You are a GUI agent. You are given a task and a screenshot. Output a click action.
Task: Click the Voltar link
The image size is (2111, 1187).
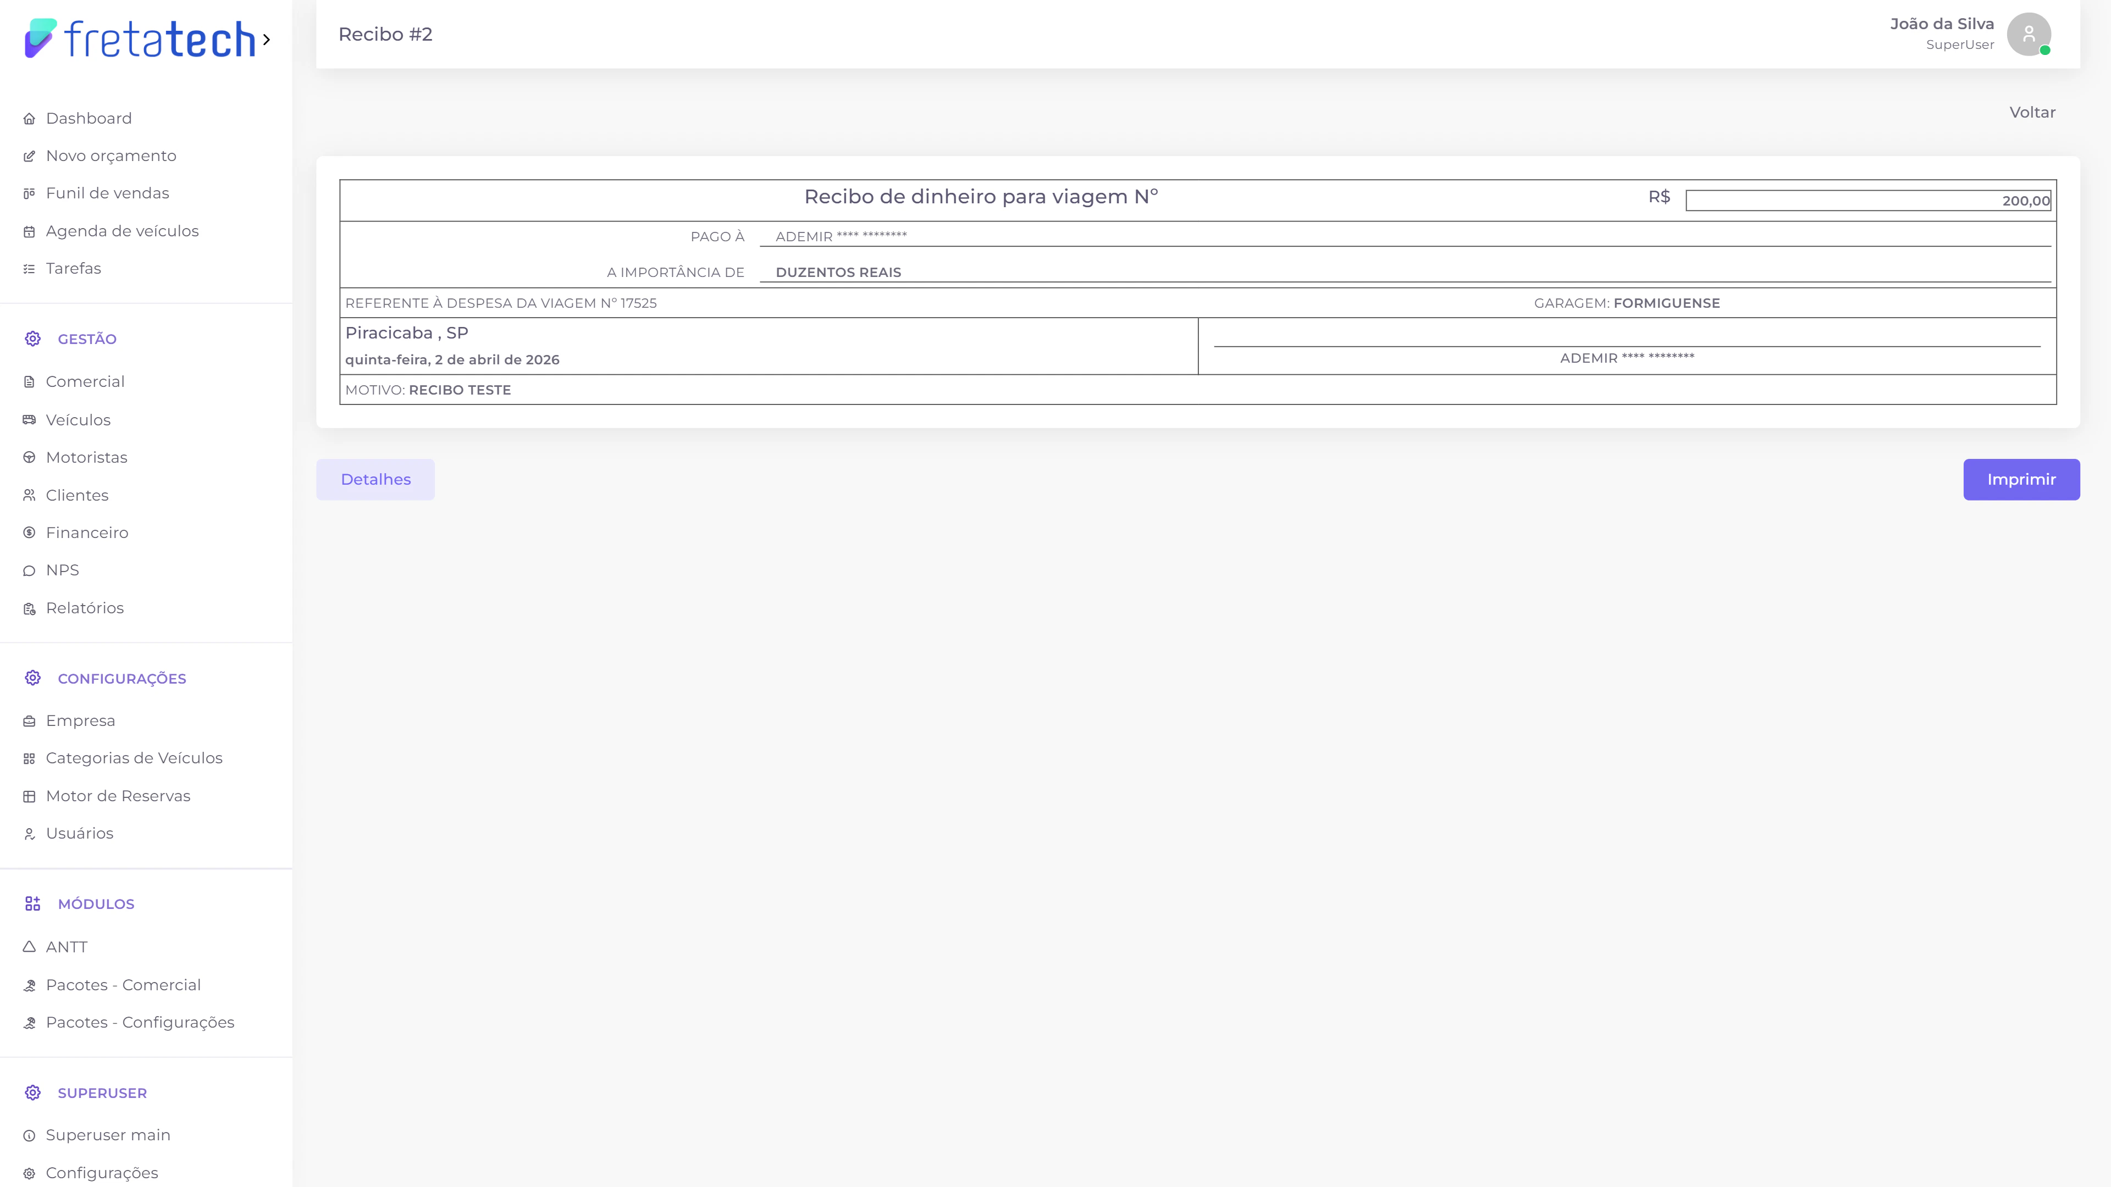pyautogui.click(x=2031, y=112)
